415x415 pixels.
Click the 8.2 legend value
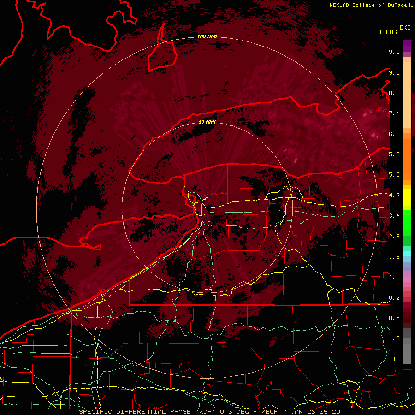coord(394,93)
